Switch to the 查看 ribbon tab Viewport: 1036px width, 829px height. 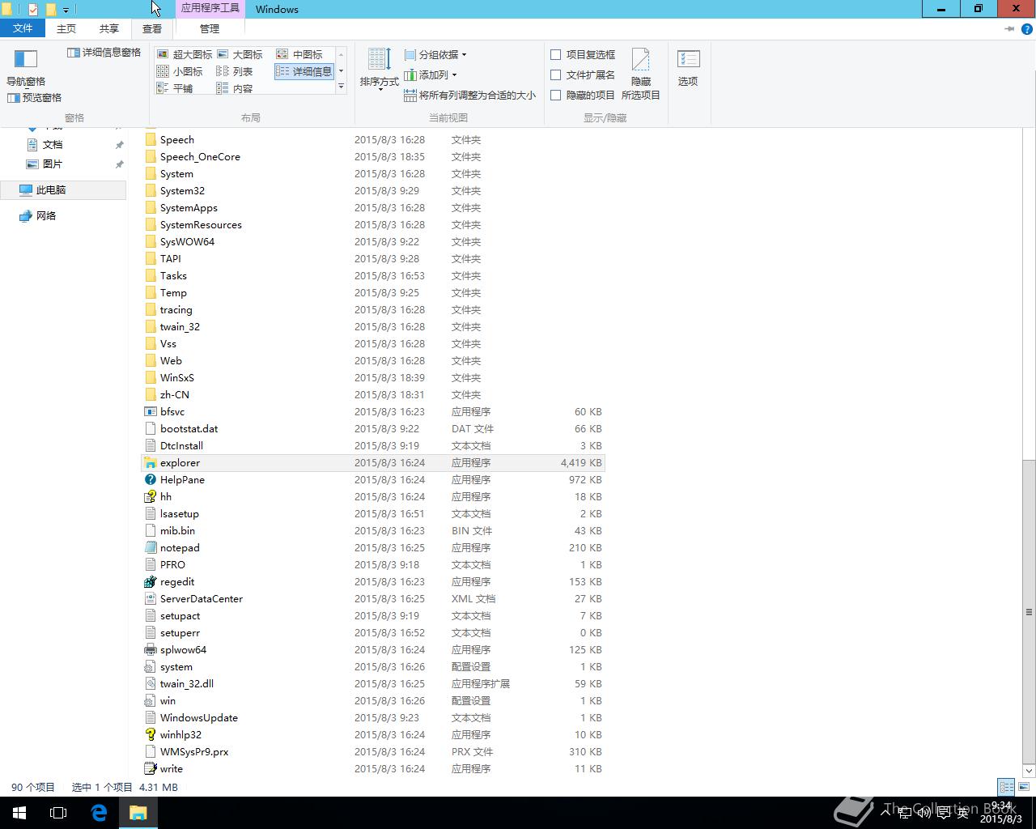[x=152, y=28]
